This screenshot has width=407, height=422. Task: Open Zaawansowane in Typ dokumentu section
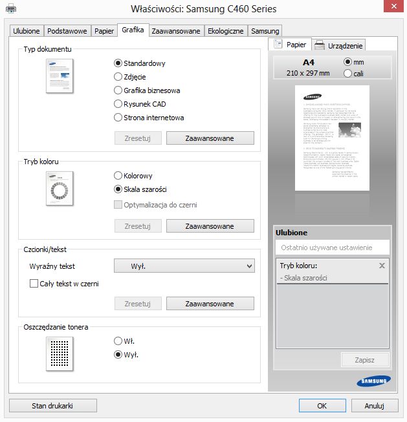[210, 138]
